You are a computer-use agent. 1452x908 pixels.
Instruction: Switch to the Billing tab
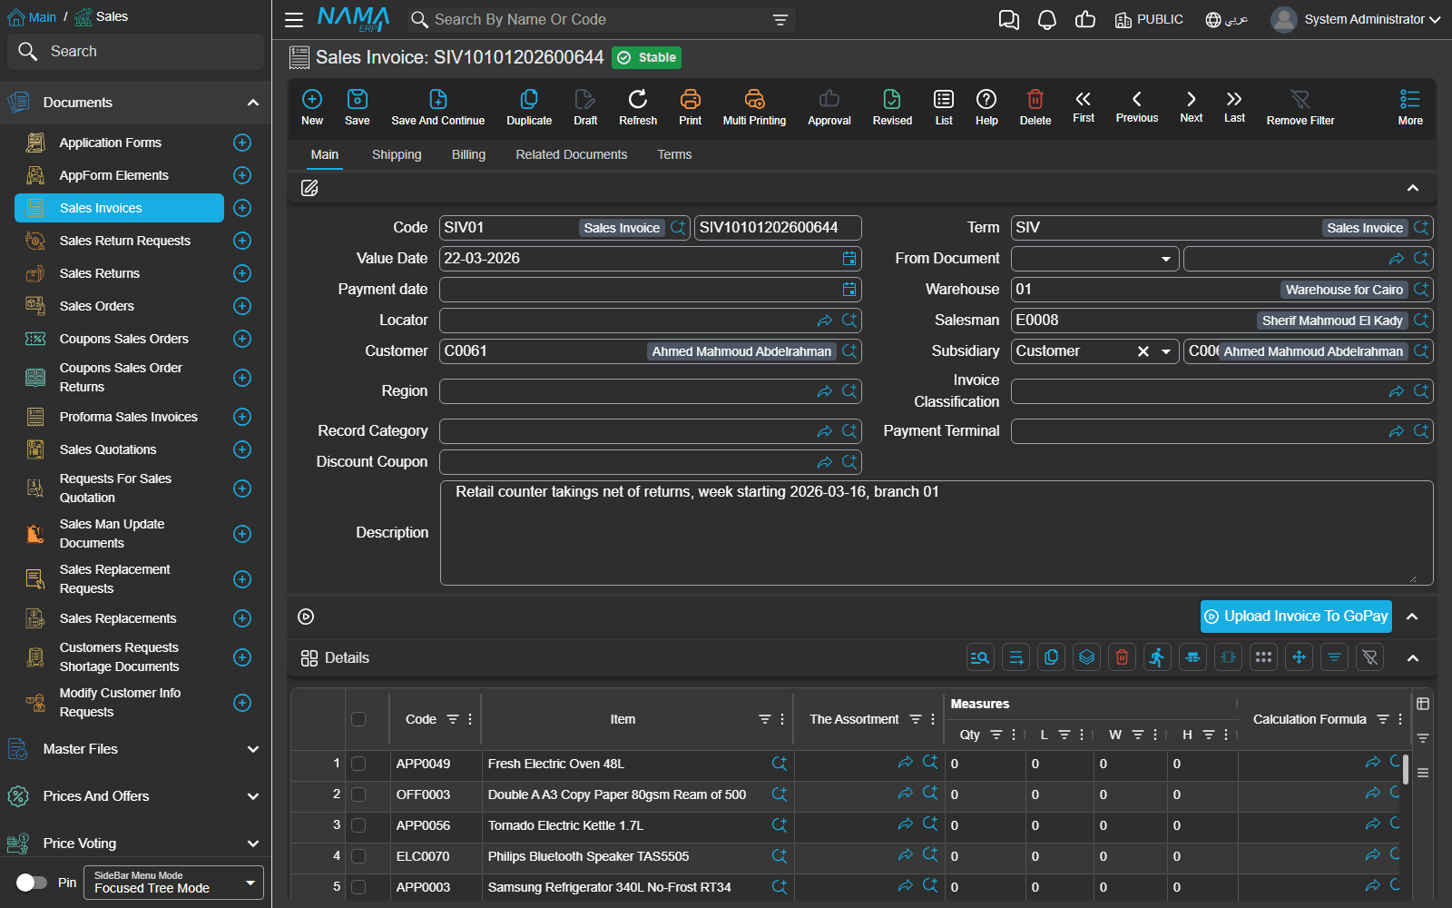tap(468, 155)
